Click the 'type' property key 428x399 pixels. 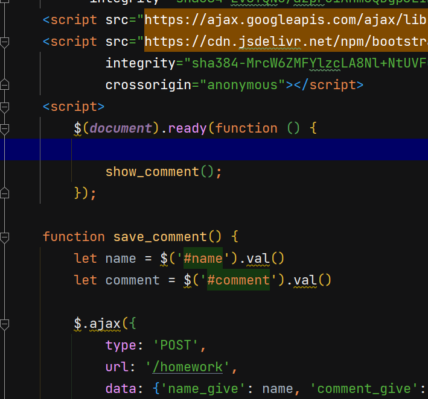(121, 345)
